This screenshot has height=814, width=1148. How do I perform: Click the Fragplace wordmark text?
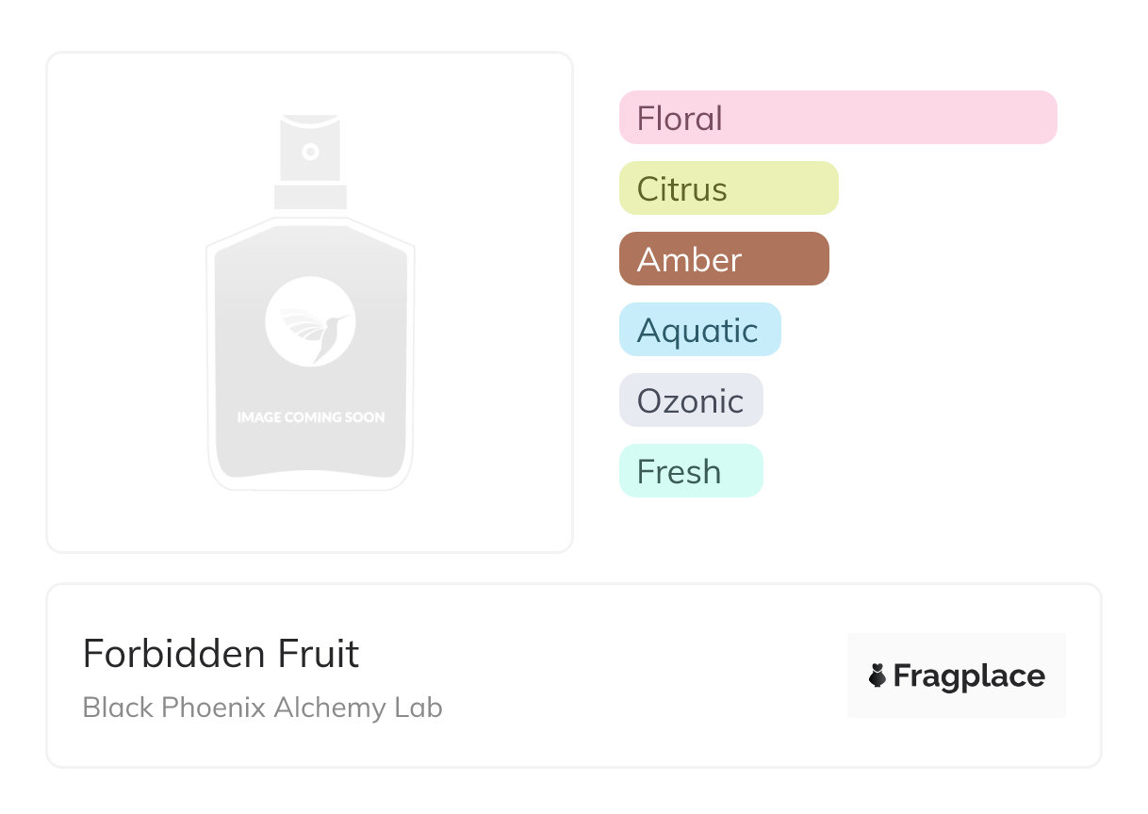969,676
